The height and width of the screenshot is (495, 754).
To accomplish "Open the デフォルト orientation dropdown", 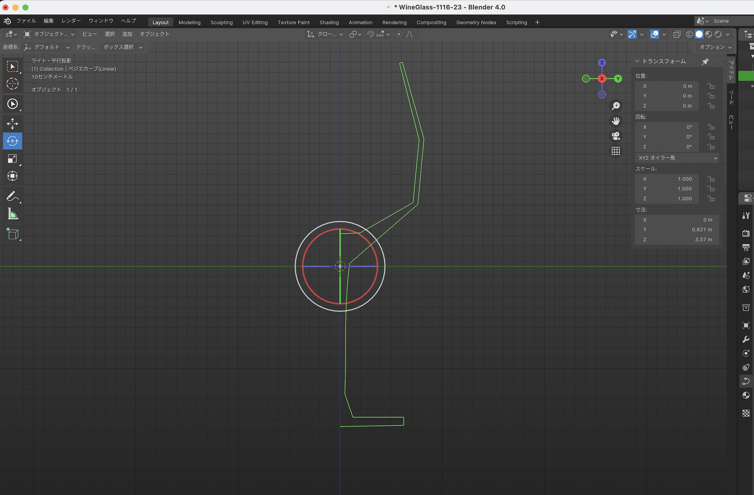I will pyautogui.click(x=47, y=47).
